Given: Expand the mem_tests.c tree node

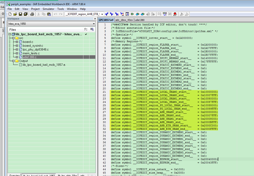Looking at the screenshot, I should (17, 53).
